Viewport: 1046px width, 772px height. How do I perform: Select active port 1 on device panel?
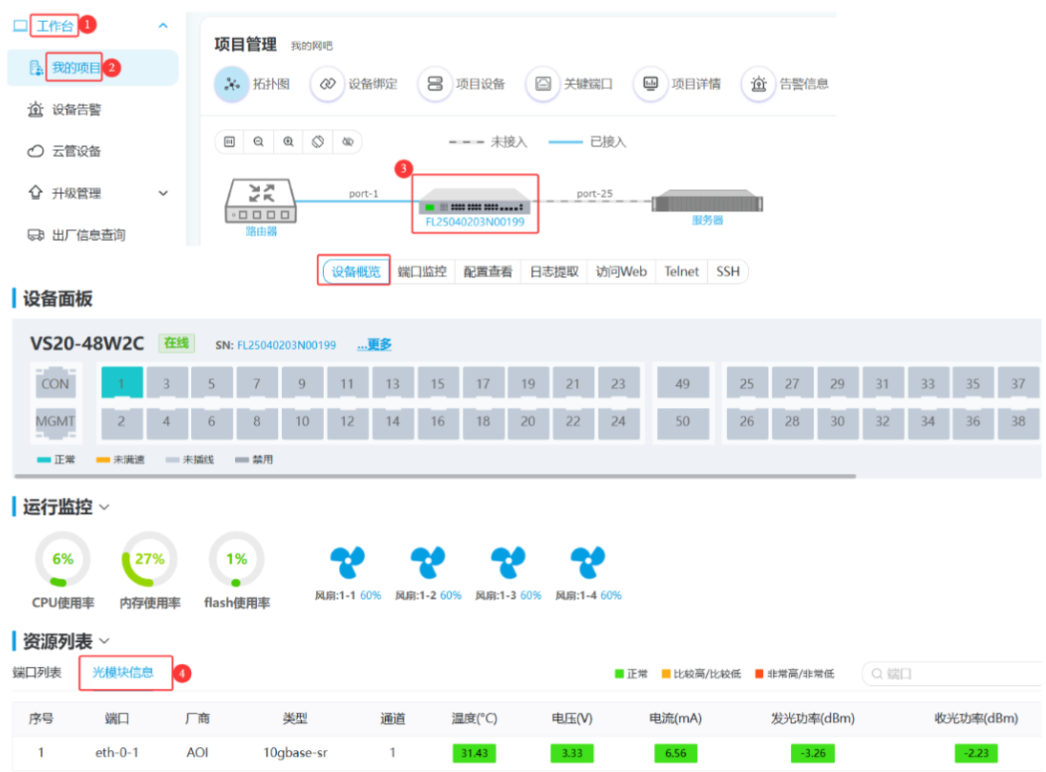tap(122, 383)
